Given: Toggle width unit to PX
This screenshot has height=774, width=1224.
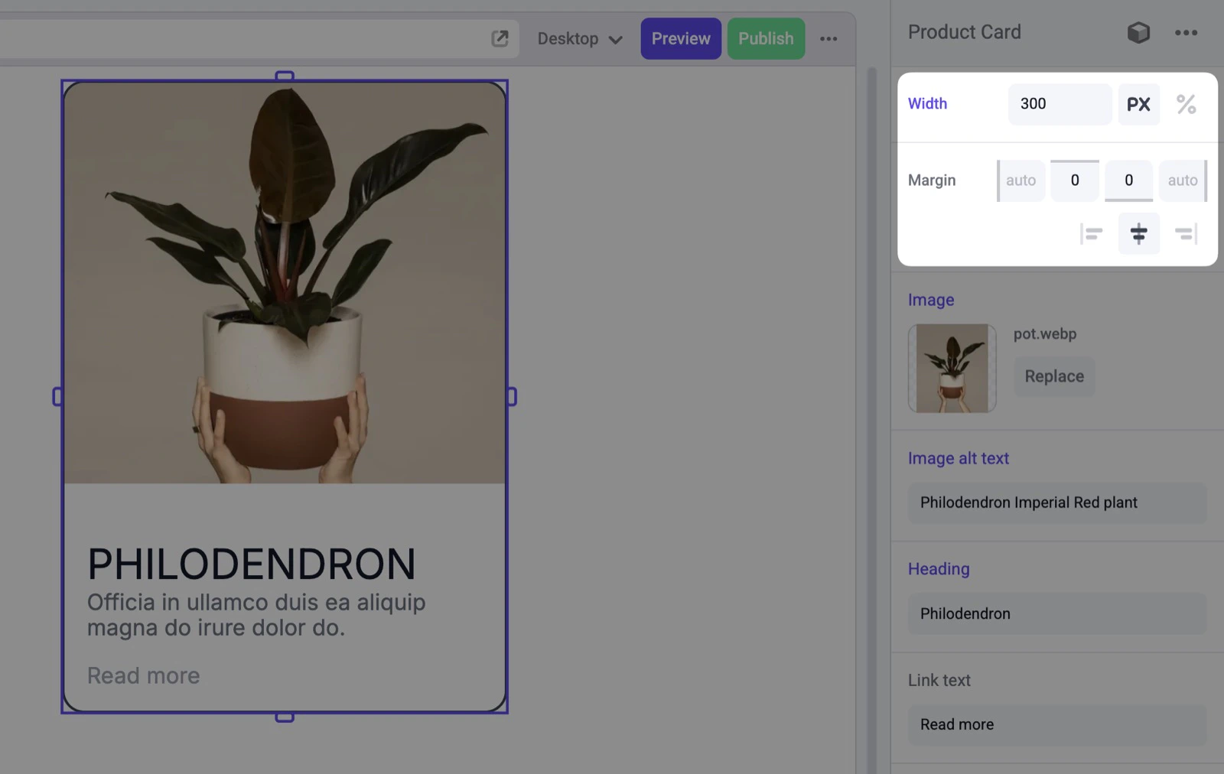Looking at the screenshot, I should [1138, 104].
